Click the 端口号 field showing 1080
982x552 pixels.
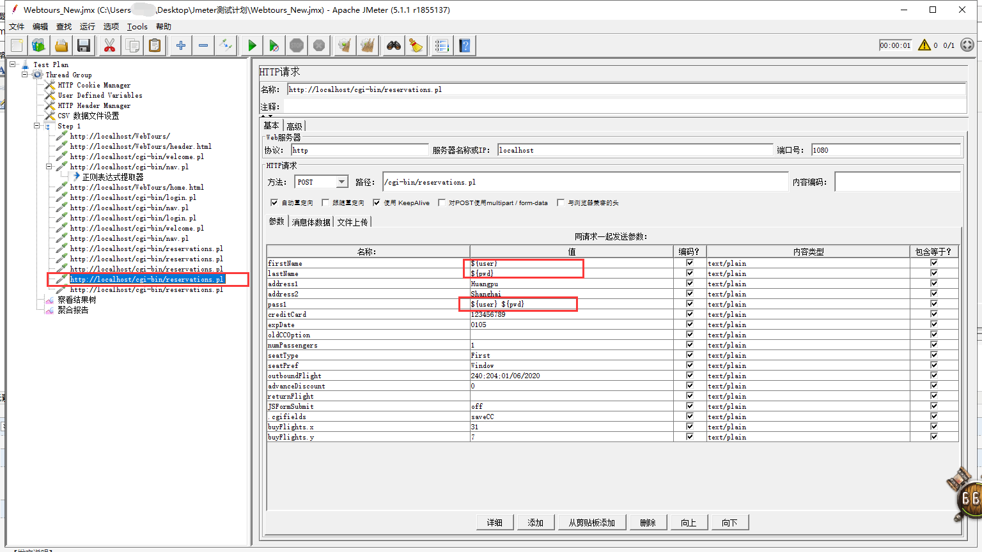886,150
